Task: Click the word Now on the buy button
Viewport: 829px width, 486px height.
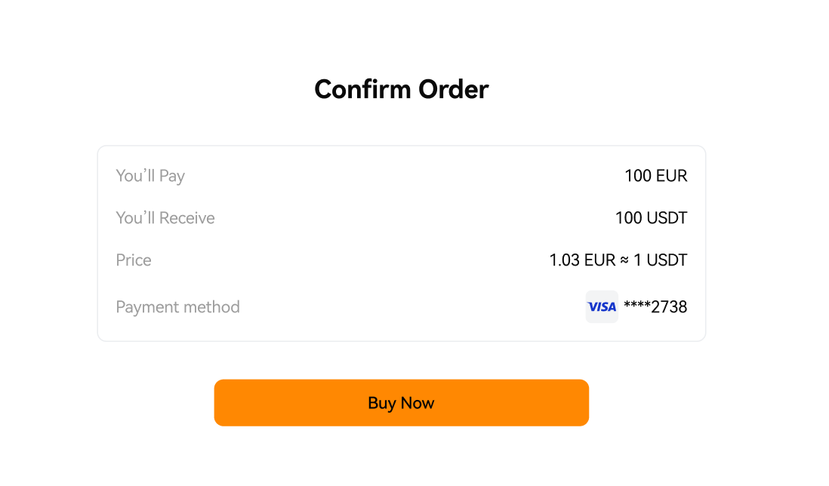Action: (x=418, y=403)
